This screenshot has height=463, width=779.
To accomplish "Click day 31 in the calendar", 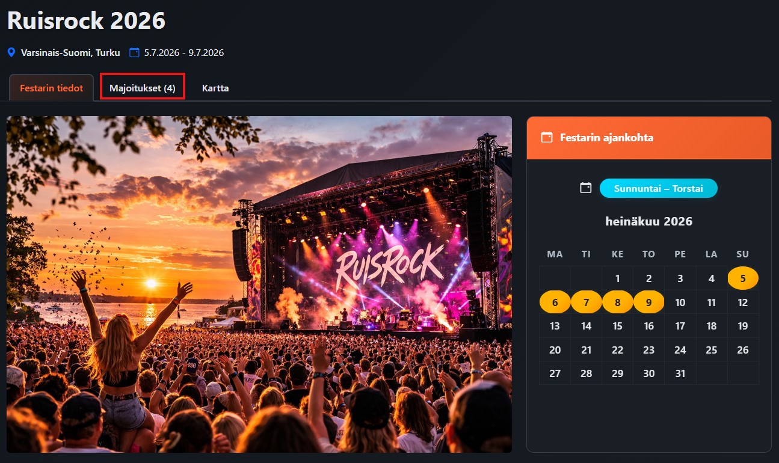I will pyautogui.click(x=680, y=373).
